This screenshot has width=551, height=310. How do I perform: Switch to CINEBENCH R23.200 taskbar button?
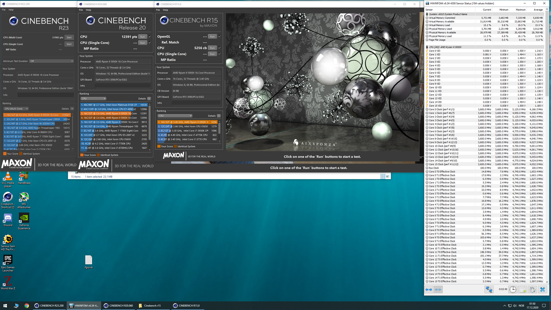(49, 306)
